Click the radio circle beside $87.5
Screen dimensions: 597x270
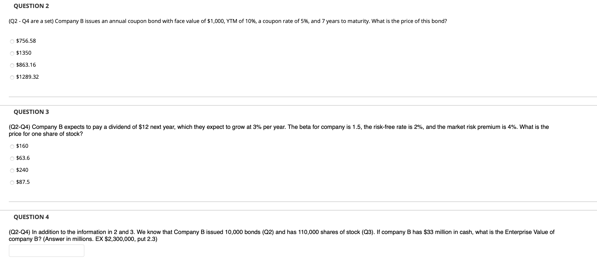pos(11,182)
